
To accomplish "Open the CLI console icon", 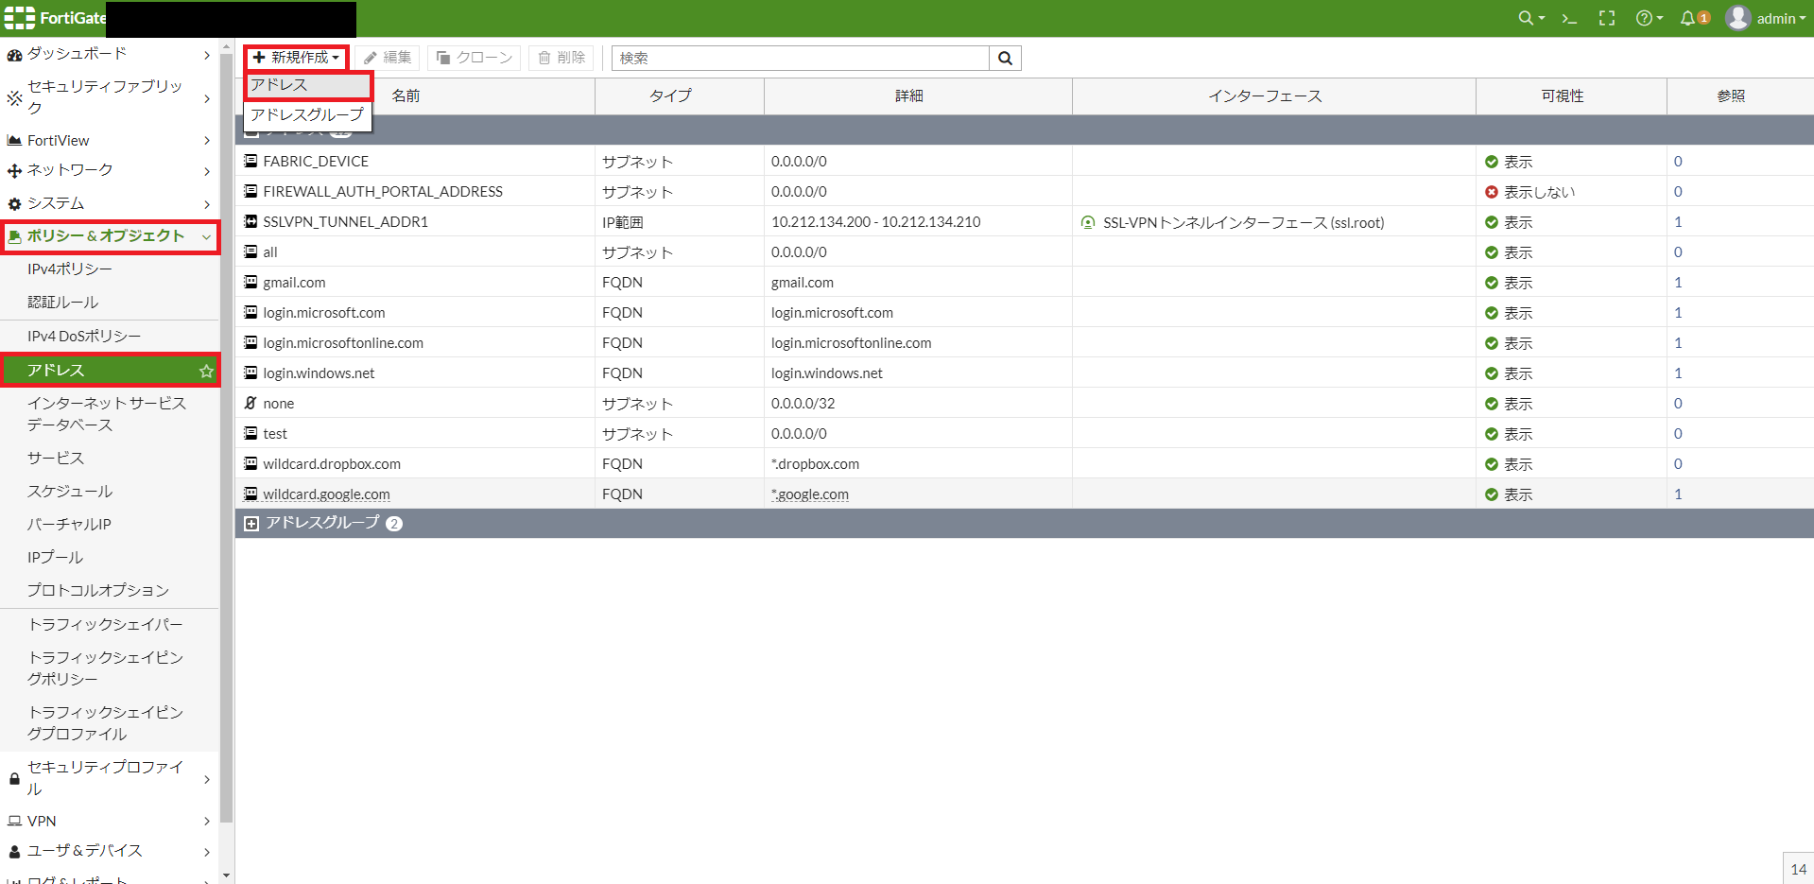I will 1569,18.
